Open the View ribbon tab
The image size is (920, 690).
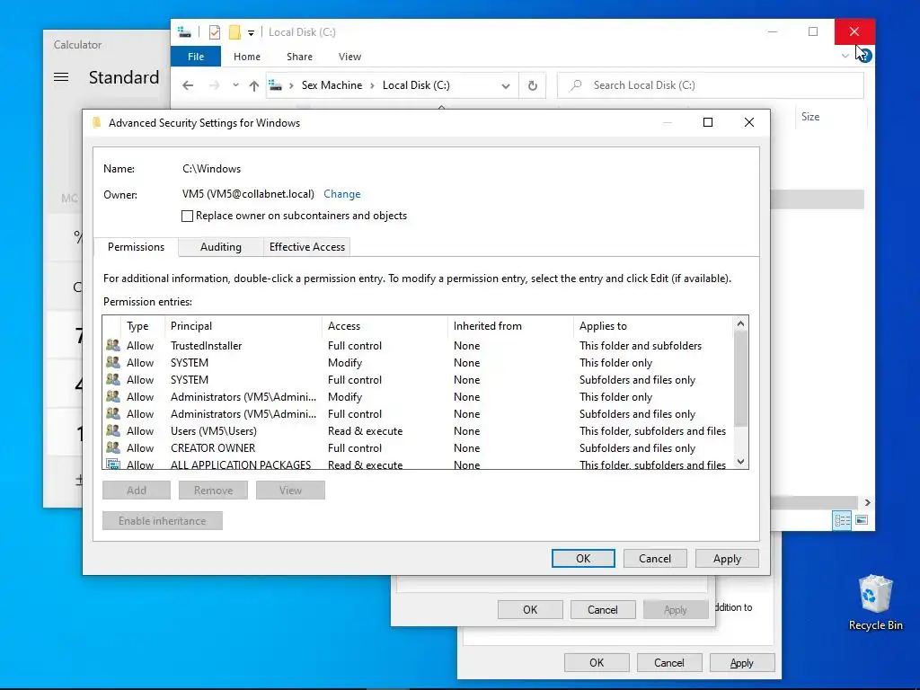(x=349, y=57)
